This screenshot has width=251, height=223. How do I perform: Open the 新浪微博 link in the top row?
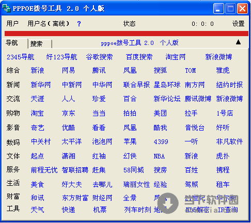(218, 57)
